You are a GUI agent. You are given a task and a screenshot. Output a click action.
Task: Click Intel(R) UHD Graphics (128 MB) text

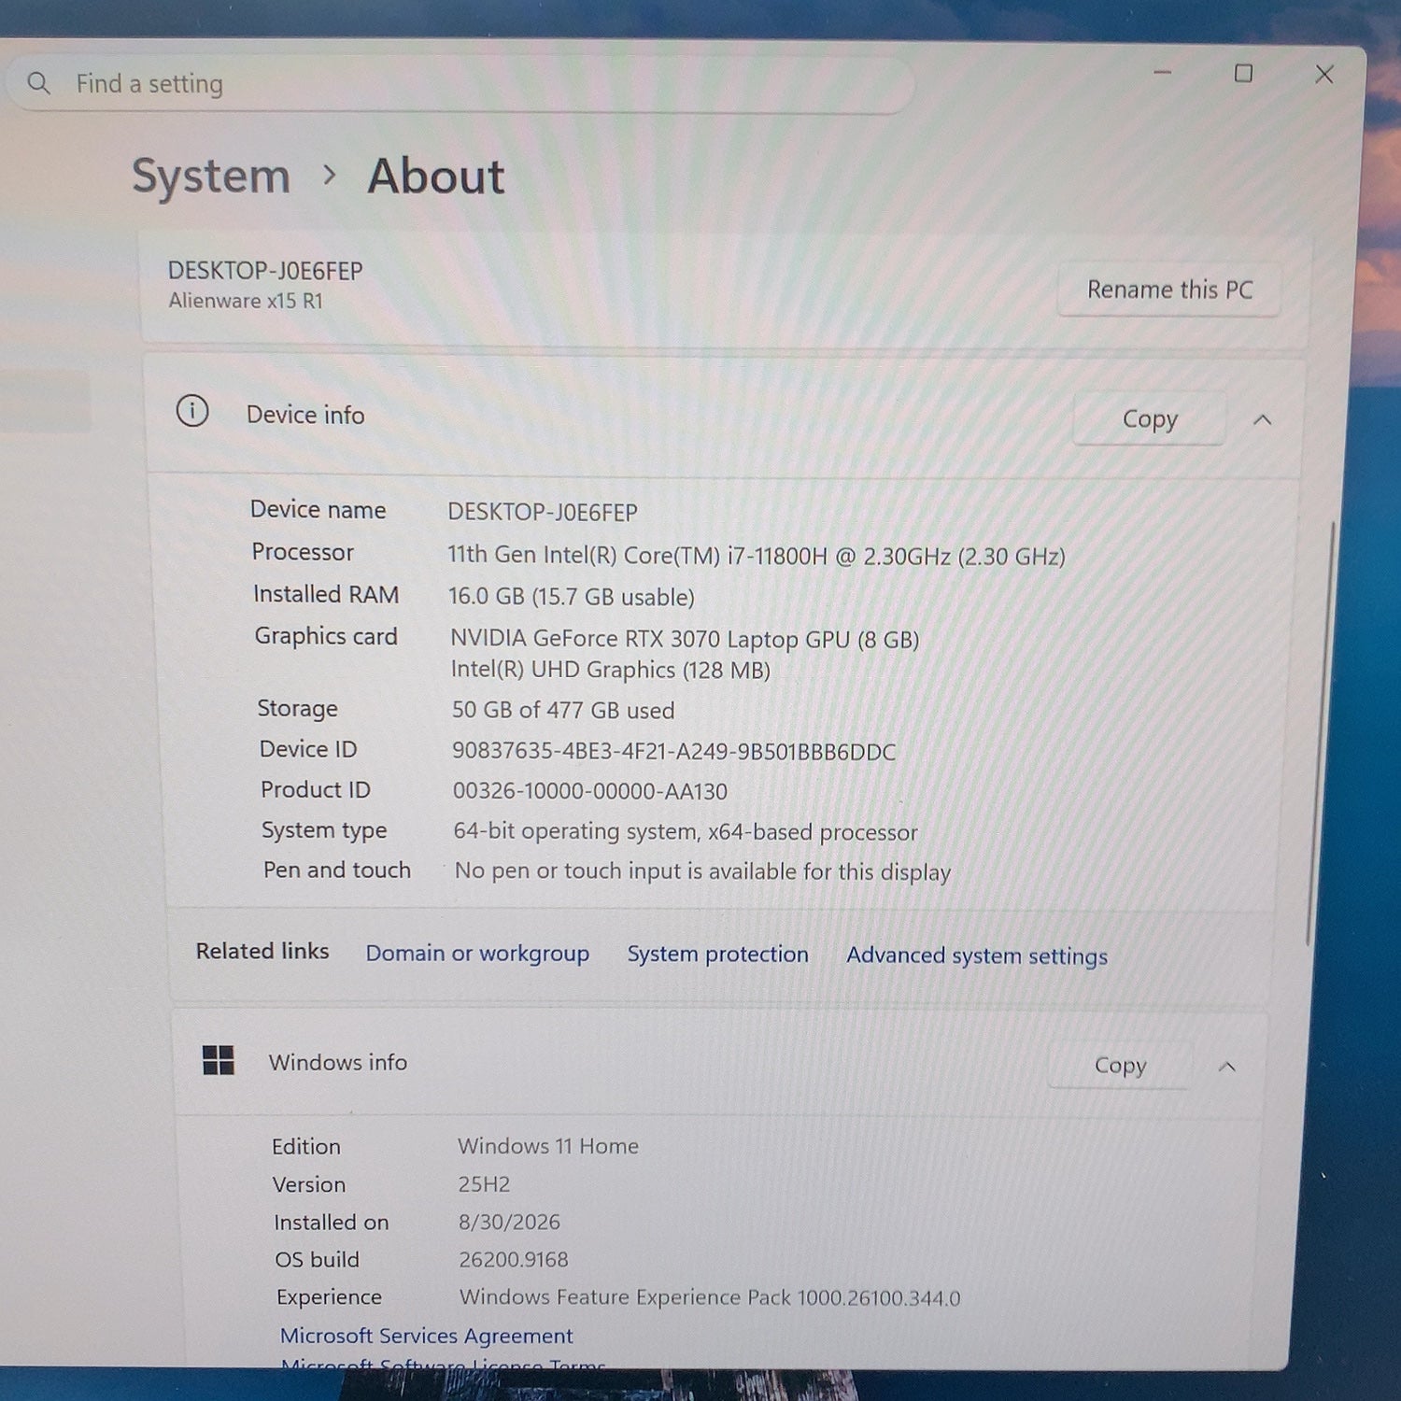click(610, 670)
